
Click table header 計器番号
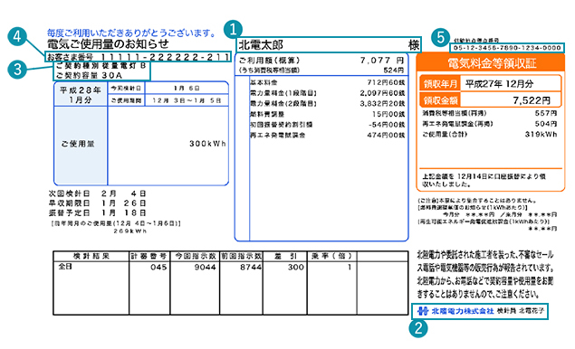pos(149,257)
